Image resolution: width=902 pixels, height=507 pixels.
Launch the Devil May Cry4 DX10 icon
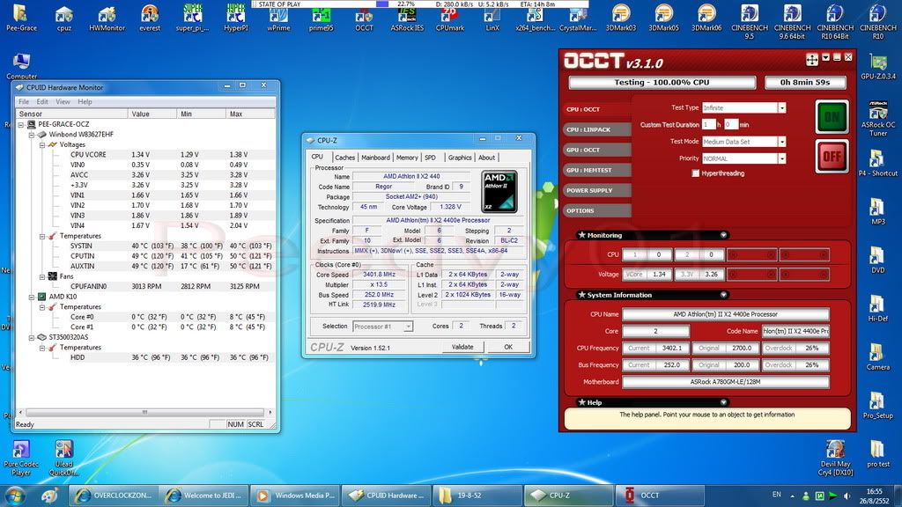pos(835,458)
